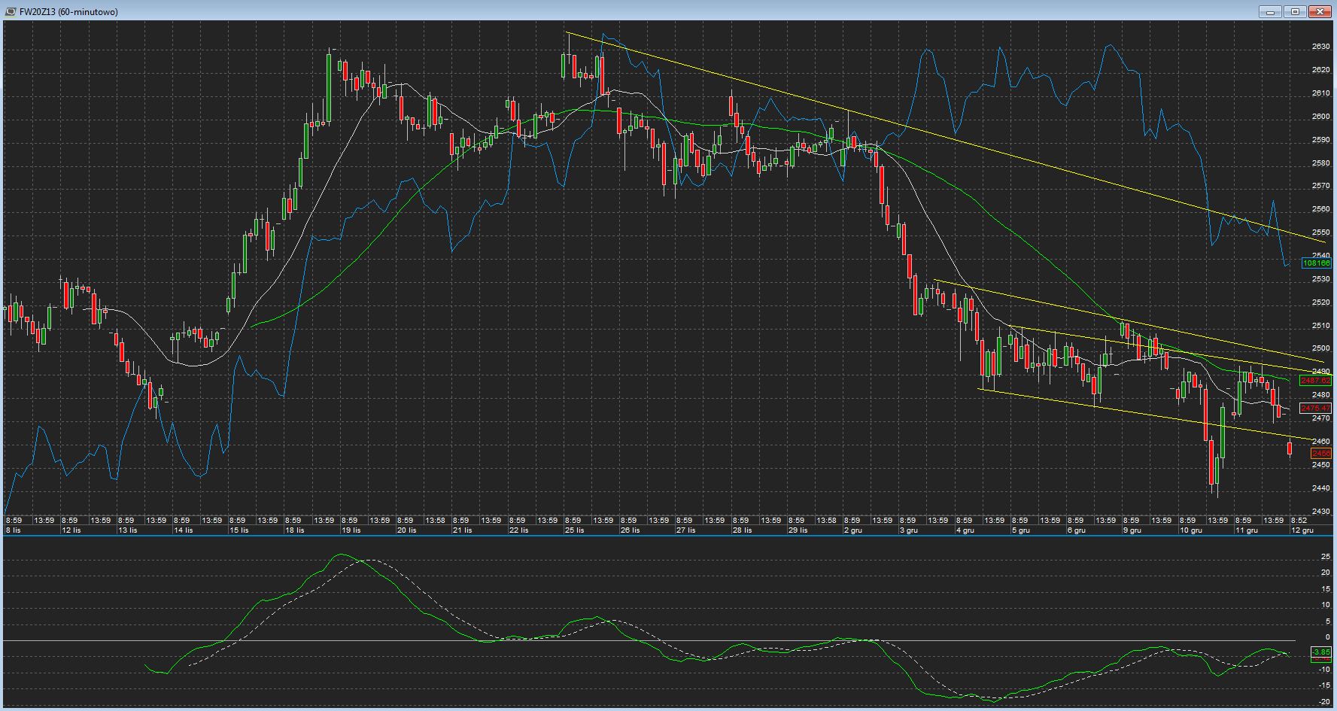Select the 12 gru date marker

click(x=1302, y=530)
